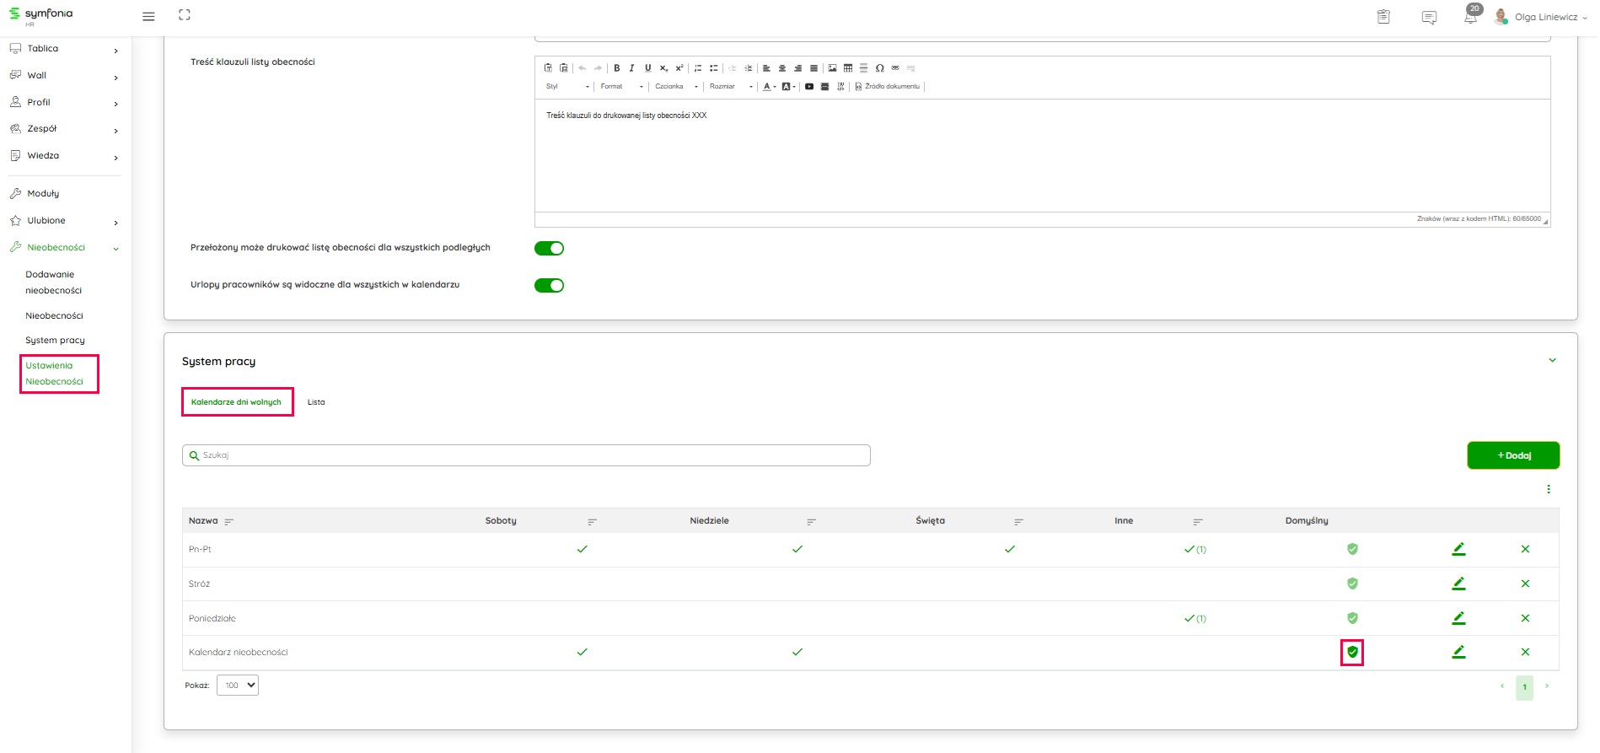The height and width of the screenshot is (753, 1600).
Task: Click the Szukaj search field
Action: click(526, 455)
